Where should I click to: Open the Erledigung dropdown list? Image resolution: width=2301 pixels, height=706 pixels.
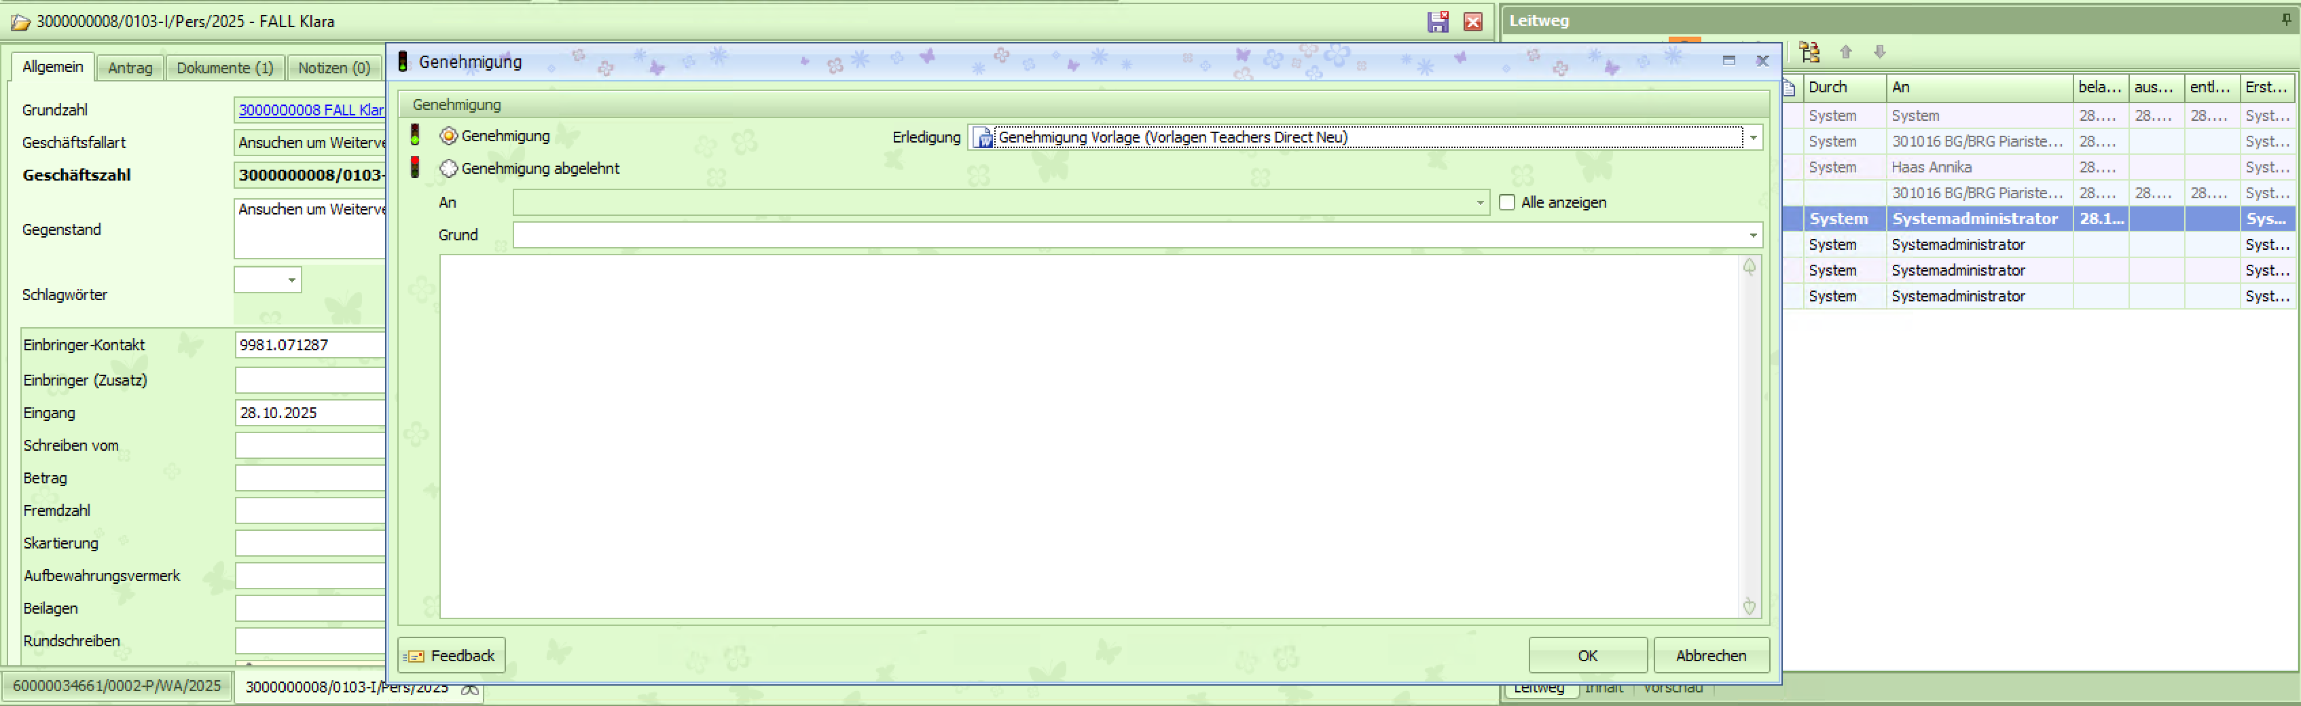point(1752,137)
